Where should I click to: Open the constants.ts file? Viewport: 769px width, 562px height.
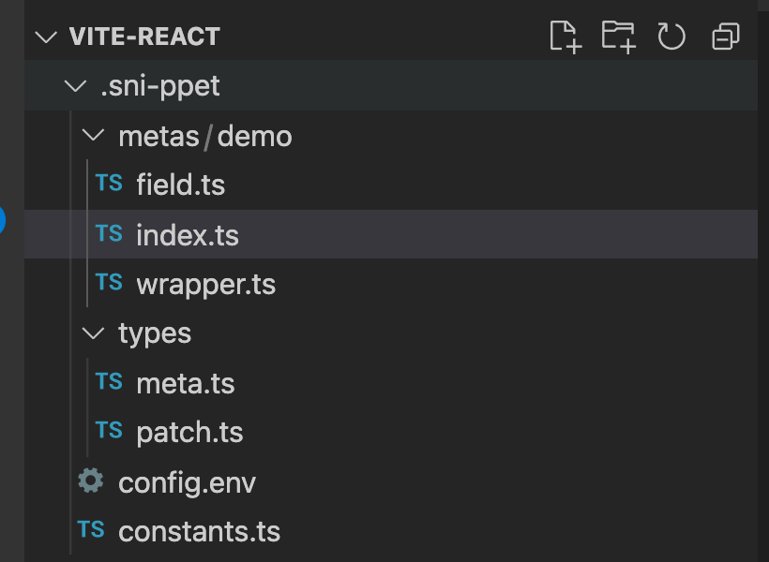coord(391,532)
